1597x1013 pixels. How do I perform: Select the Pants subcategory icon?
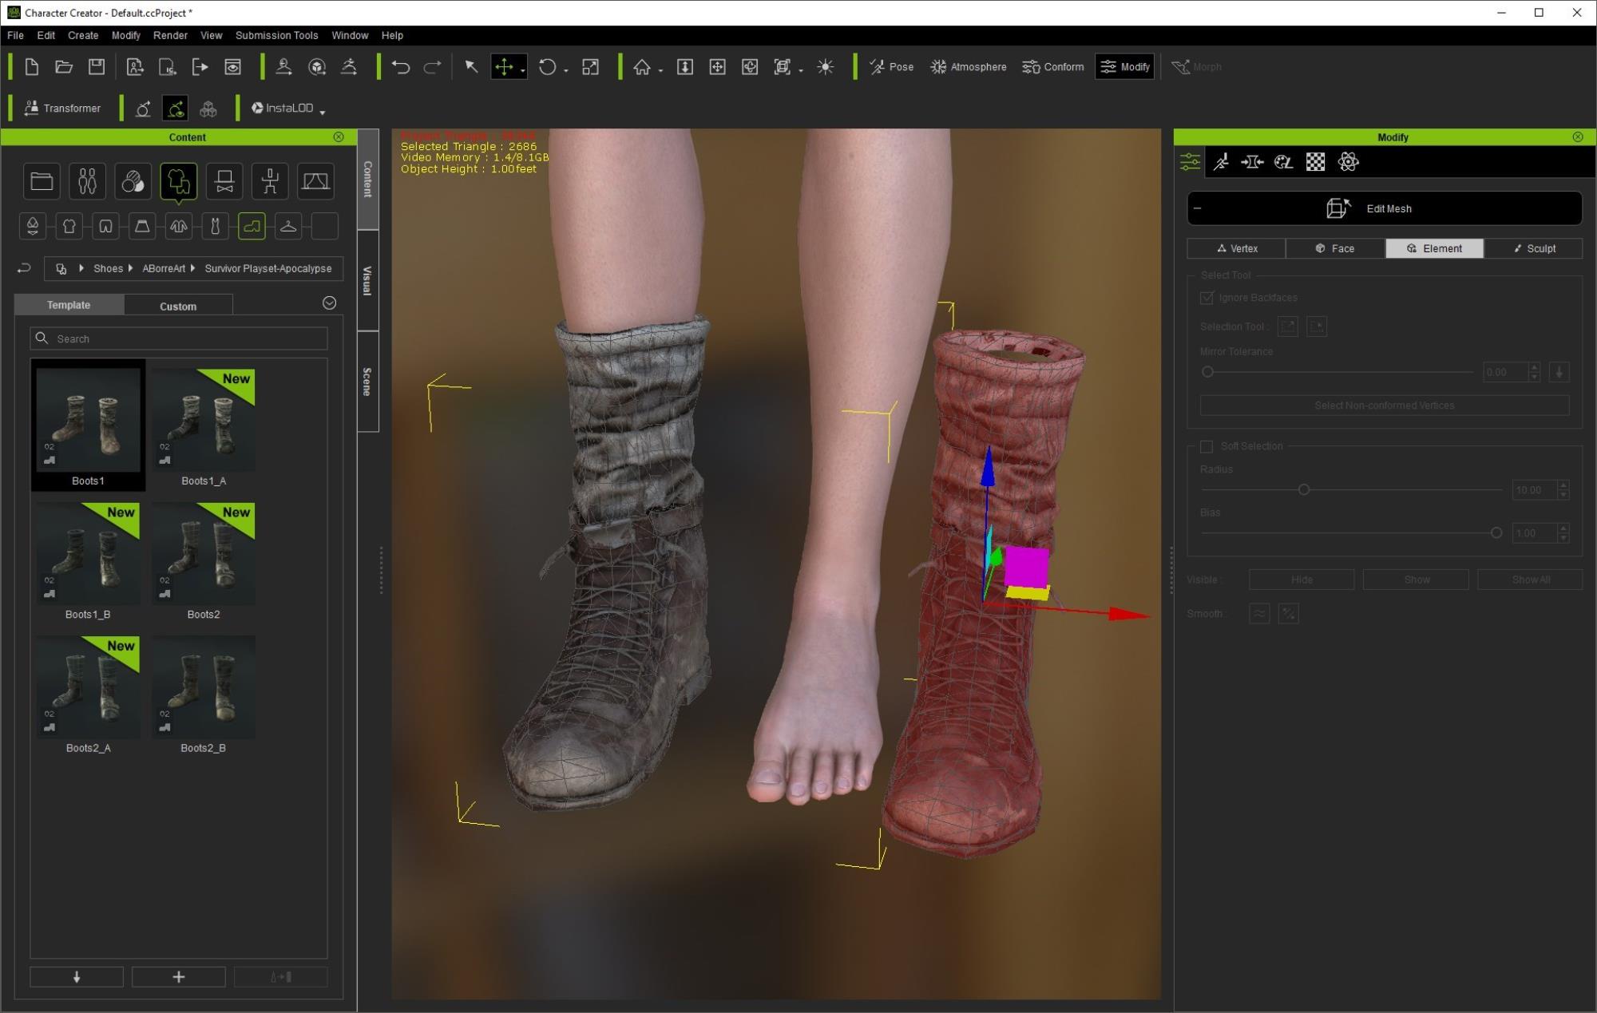(105, 227)
